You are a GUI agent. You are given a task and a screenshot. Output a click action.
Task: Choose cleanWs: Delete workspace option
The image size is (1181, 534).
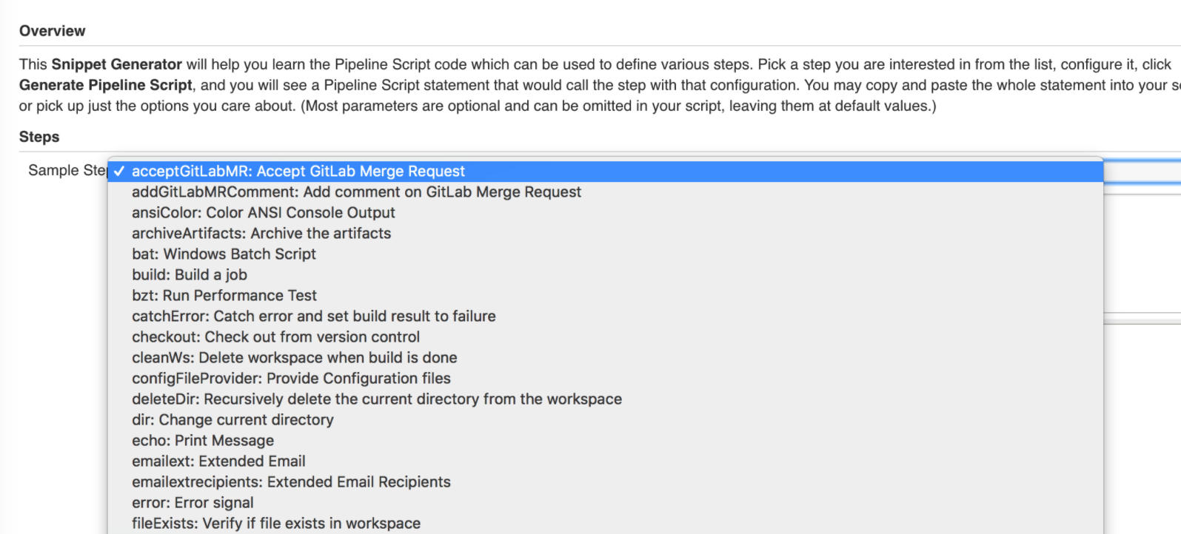pos(294,358)
